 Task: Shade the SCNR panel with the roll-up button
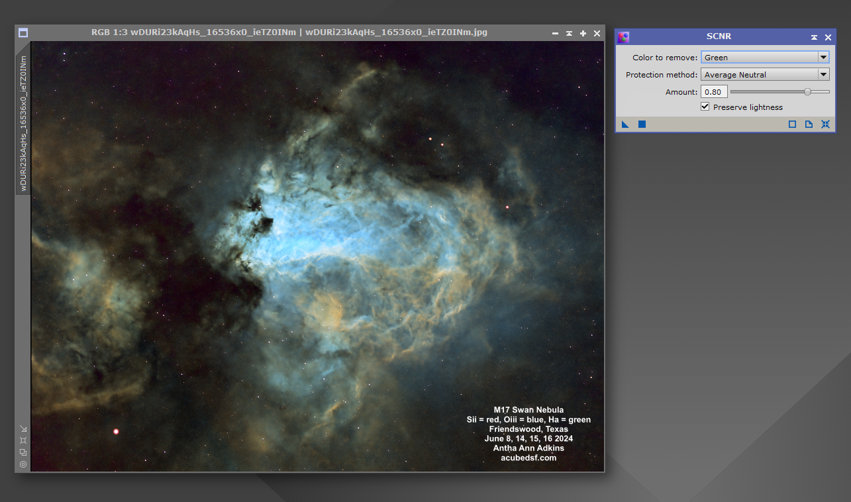point(814,37)
